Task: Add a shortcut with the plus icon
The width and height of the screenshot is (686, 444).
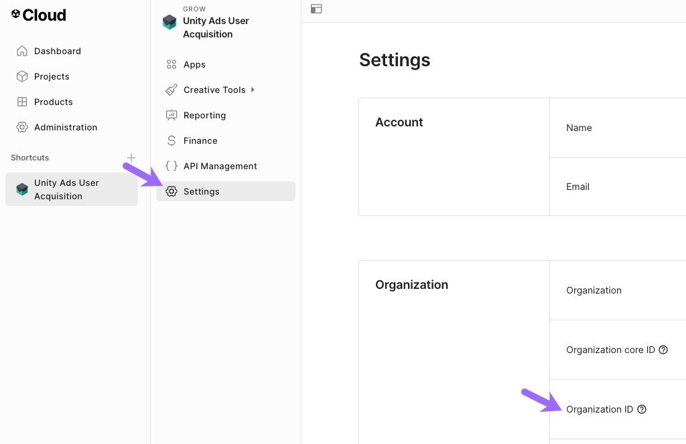Action: click(131, 158)
